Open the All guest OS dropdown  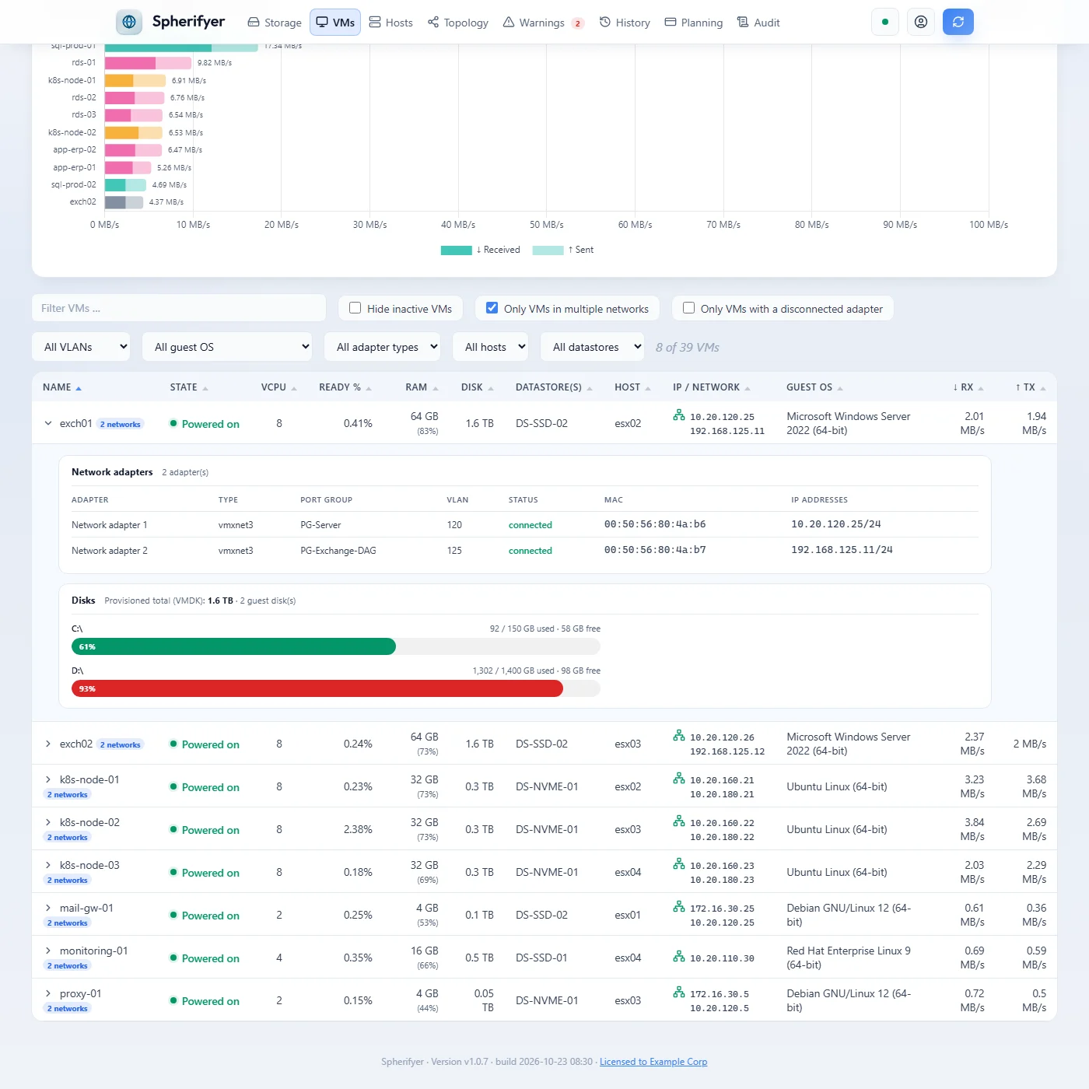[x=227, y=347]
